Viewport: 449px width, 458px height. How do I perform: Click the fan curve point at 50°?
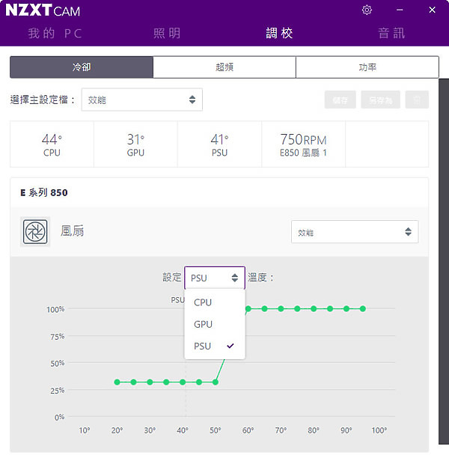(x=216, y=382)
